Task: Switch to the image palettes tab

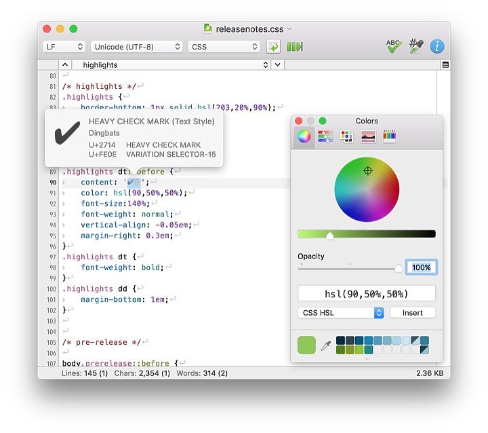Action: coord(368,136)
